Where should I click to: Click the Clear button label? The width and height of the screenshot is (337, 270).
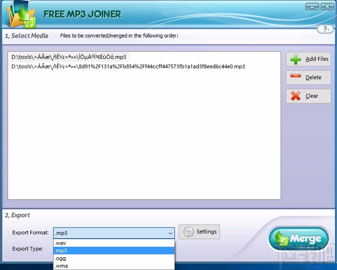[311, 96]
